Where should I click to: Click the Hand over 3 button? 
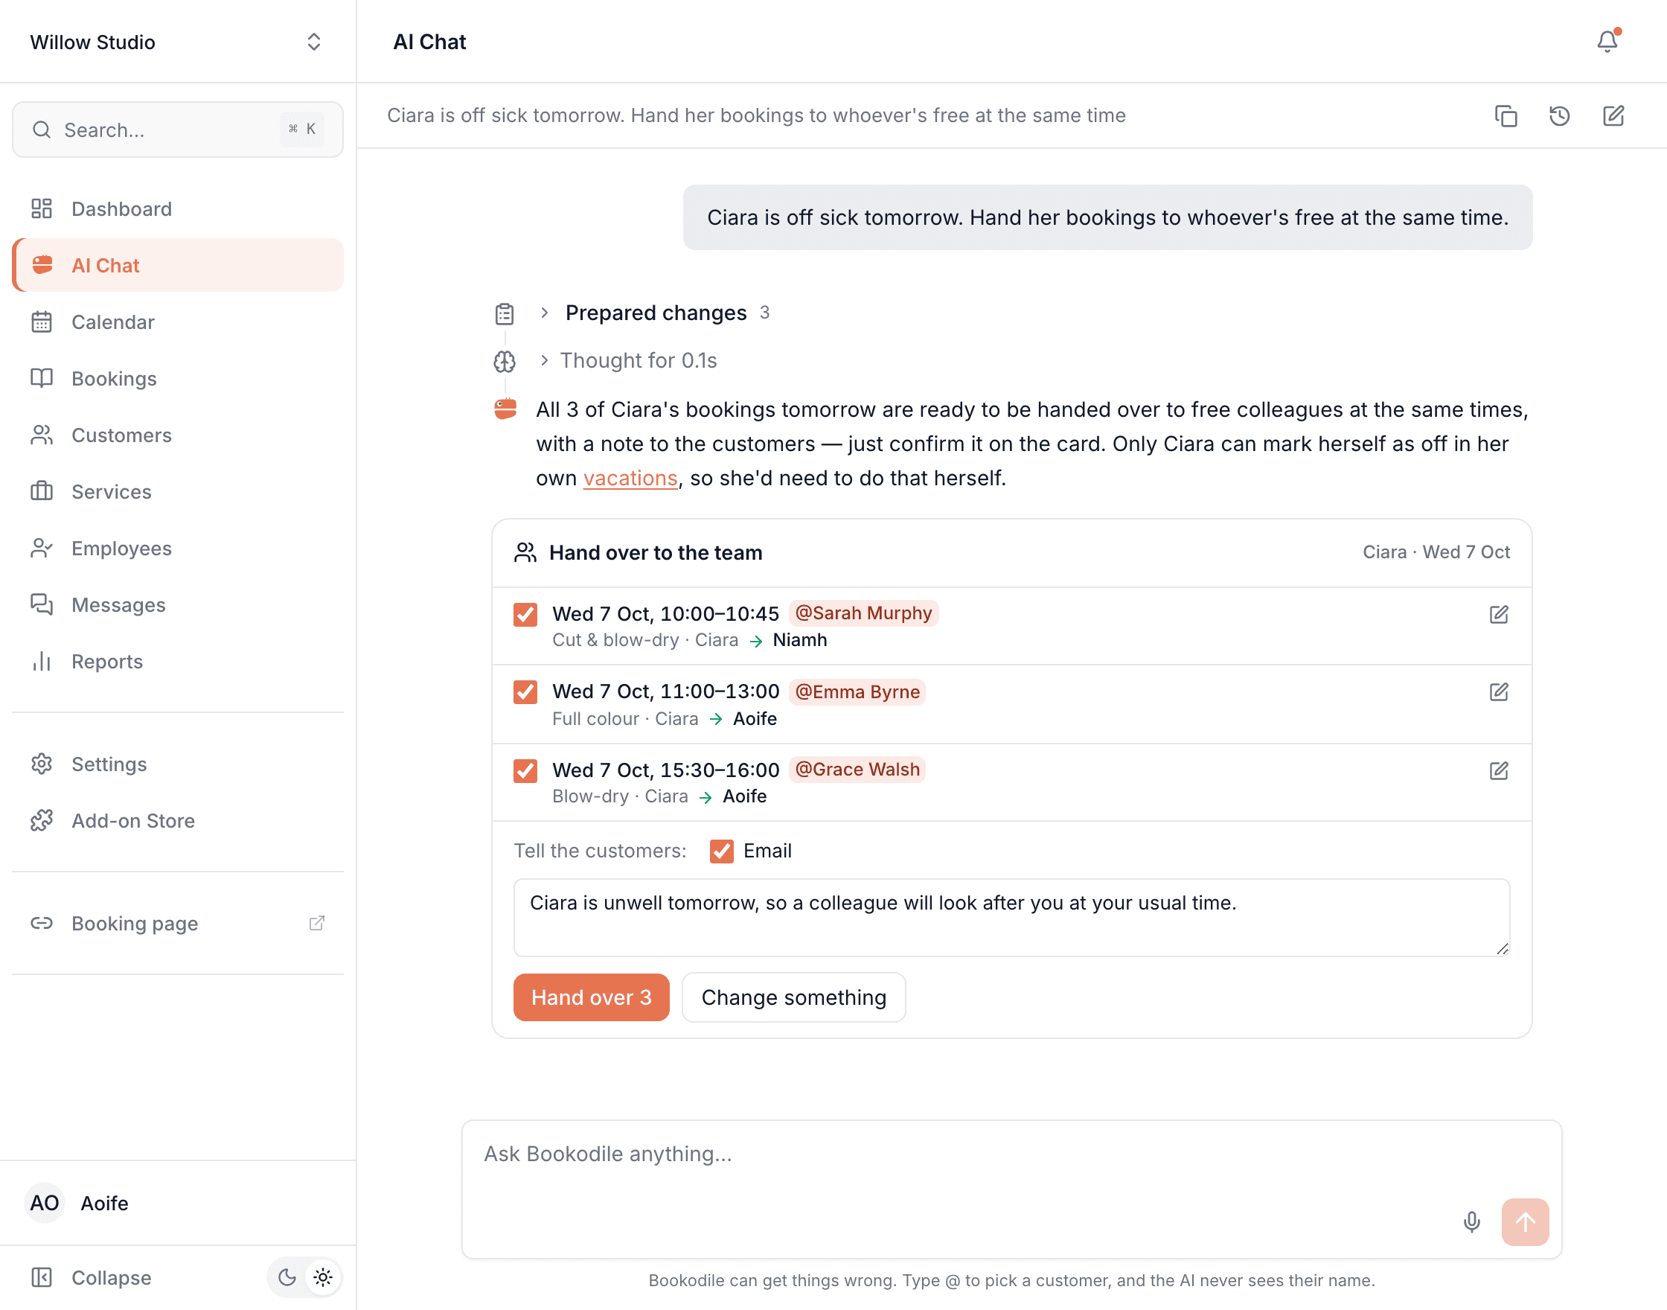click(591, 997)
